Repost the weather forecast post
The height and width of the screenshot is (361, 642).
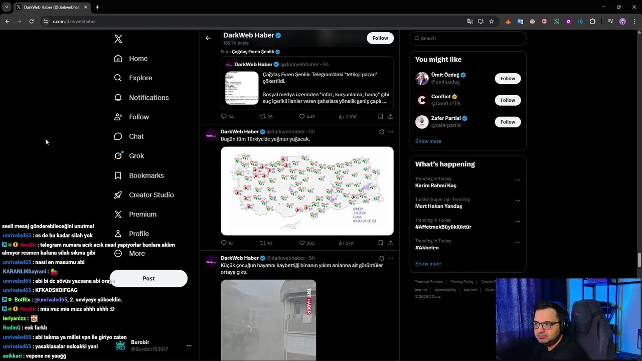[266, 243]
